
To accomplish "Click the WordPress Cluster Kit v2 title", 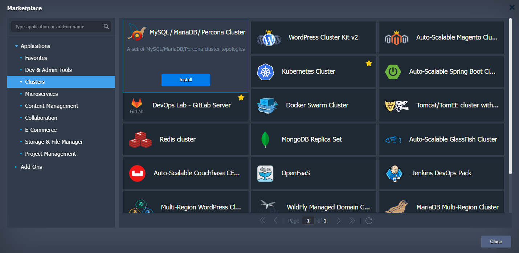I will click(x=323, y=37).
